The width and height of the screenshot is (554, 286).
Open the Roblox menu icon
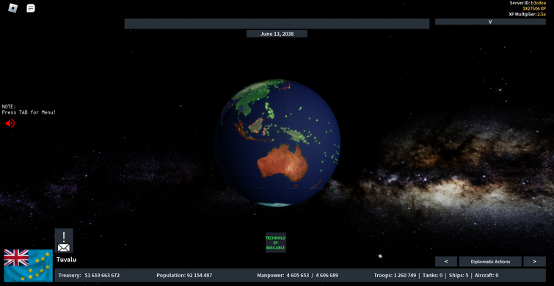click(x=13, y=8)
